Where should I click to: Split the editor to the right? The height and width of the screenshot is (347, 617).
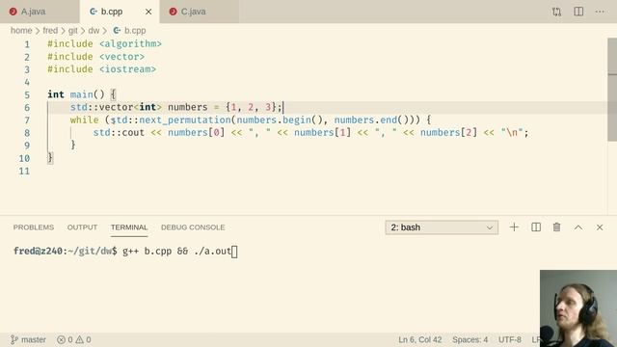tap(578, 12)
